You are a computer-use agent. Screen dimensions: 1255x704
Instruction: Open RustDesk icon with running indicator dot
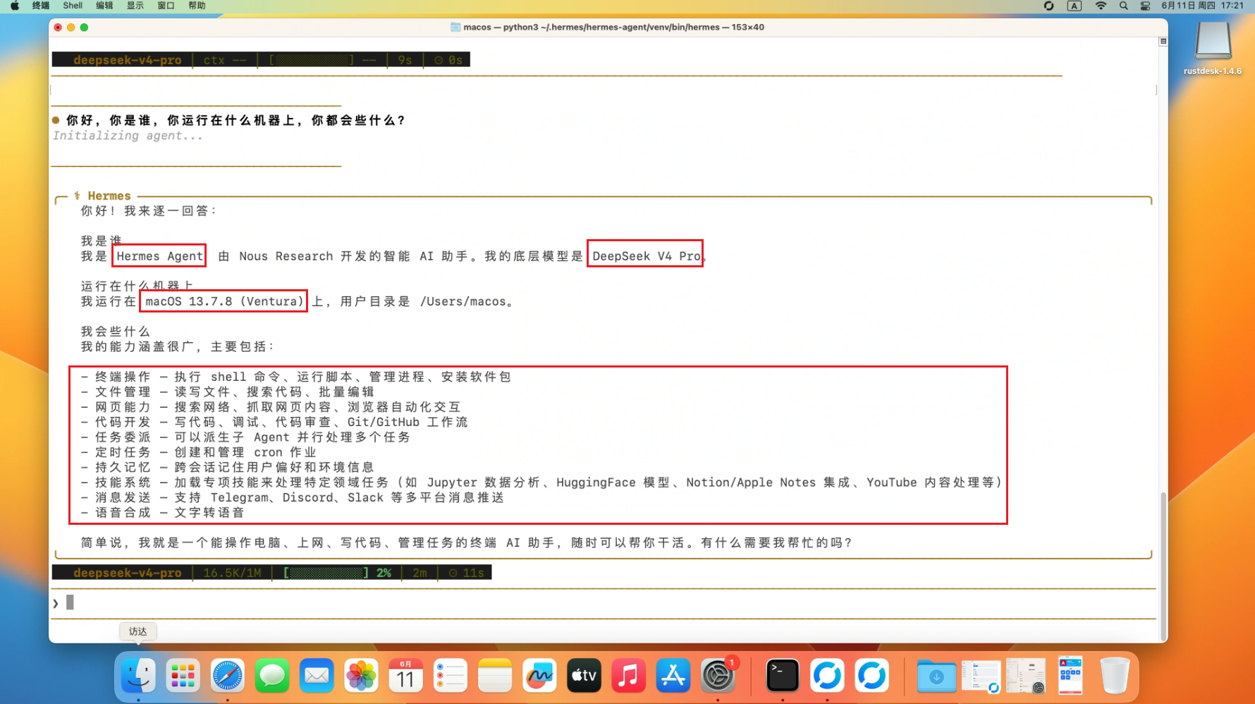827,676
